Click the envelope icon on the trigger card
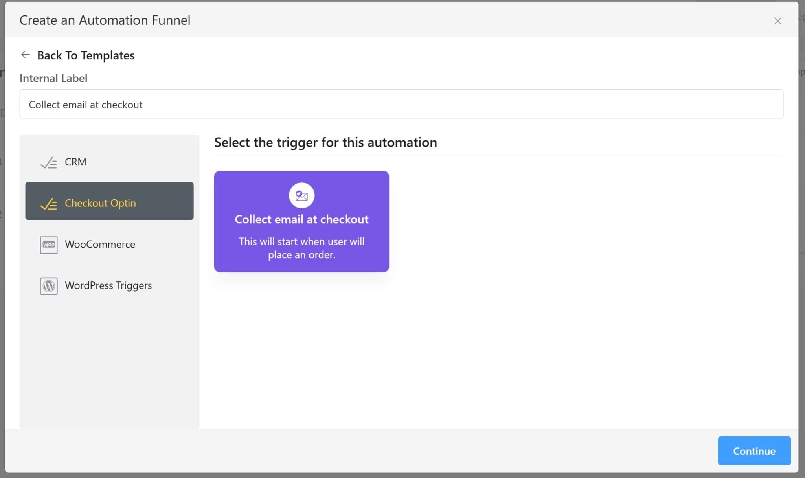This screenshot has width=805, height=478. (x=301, y=195)
